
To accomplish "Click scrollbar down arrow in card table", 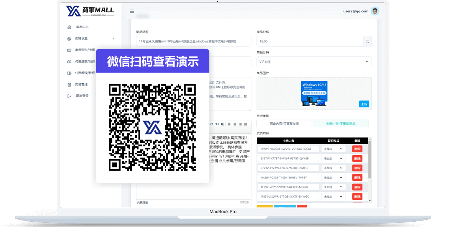I will (370, 201).
